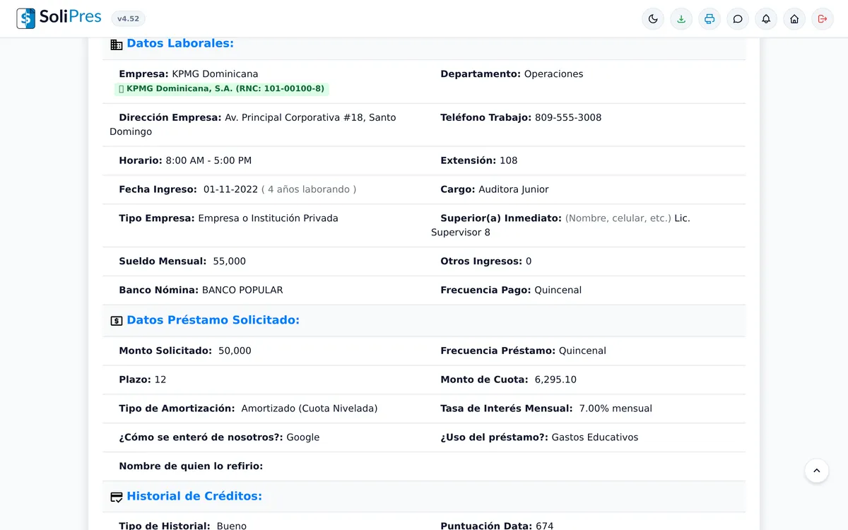
Task: Click the Historial de Créditos card icon
Action: click(117, 497)
